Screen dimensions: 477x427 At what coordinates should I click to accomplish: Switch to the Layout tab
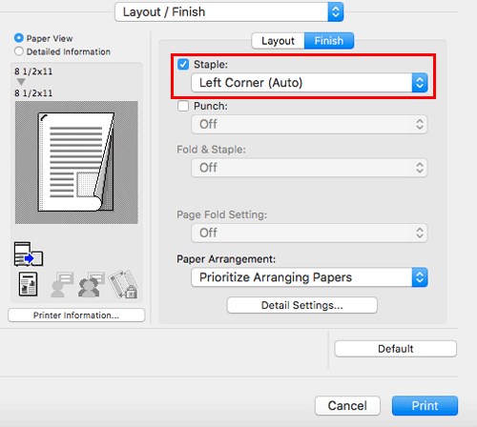[278, 41]
